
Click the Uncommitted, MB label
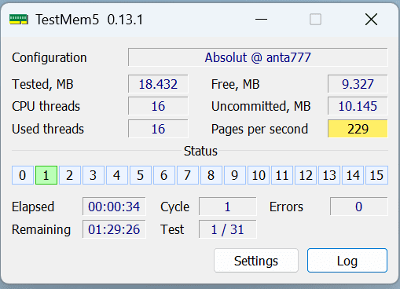pyautogui.click(x=261, y=106)
